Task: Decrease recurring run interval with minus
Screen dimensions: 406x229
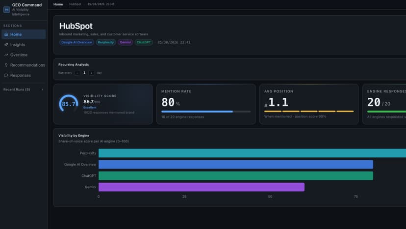Action: [x=77, y=73]
